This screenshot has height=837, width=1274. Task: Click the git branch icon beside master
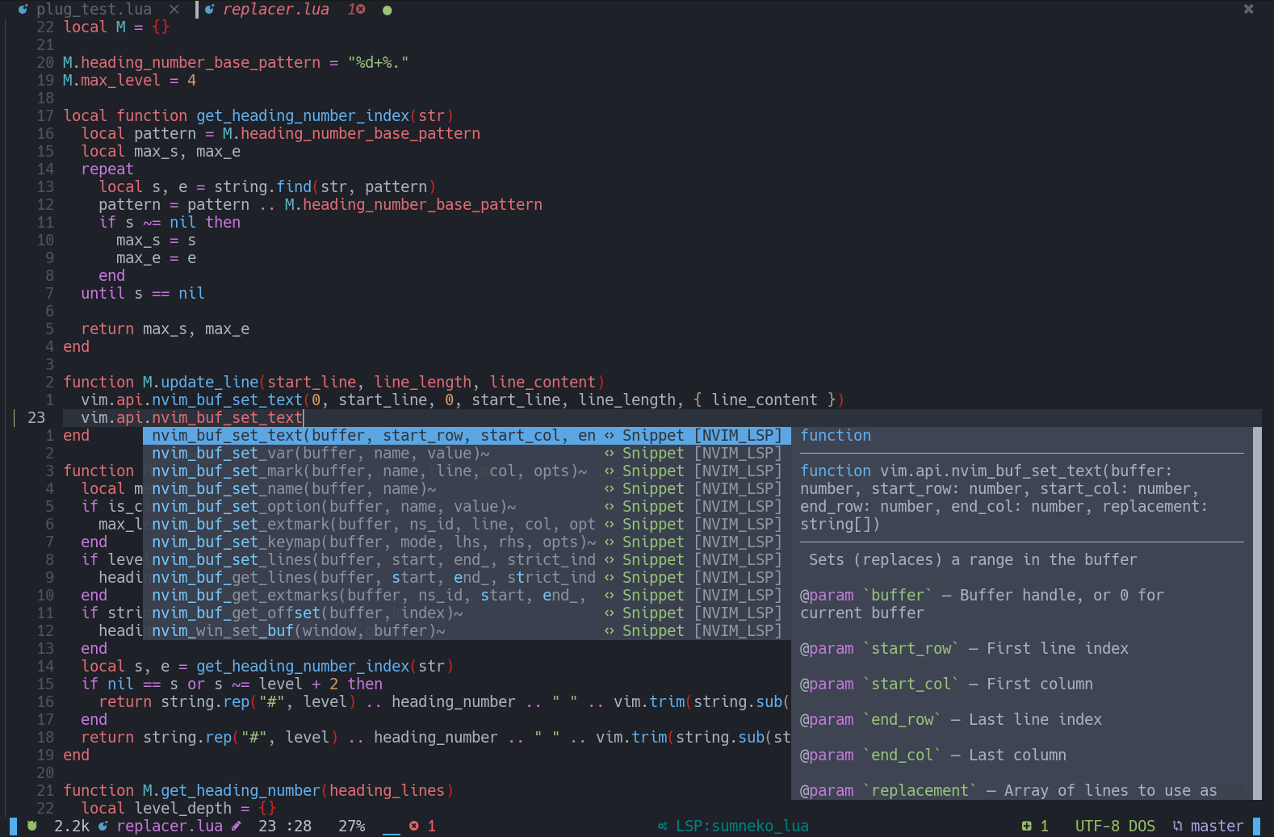tap(1177, 826)
